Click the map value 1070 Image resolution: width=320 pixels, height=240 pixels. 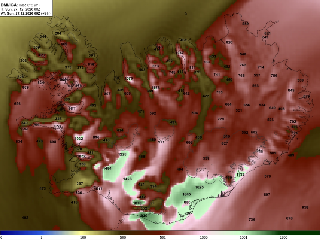(129, 78)
